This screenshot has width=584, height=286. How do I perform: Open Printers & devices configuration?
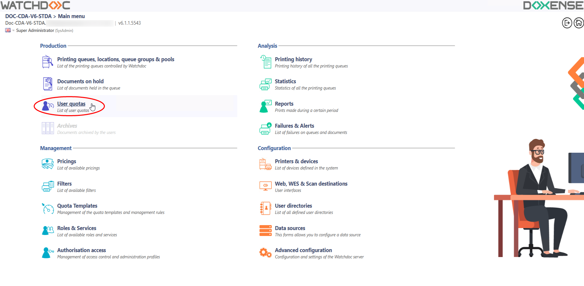point(296,161)
